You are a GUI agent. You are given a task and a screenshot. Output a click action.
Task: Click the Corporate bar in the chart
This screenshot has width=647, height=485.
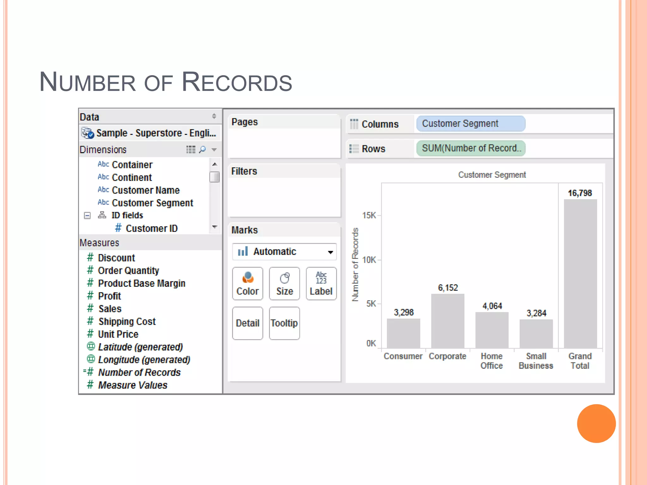448,321
